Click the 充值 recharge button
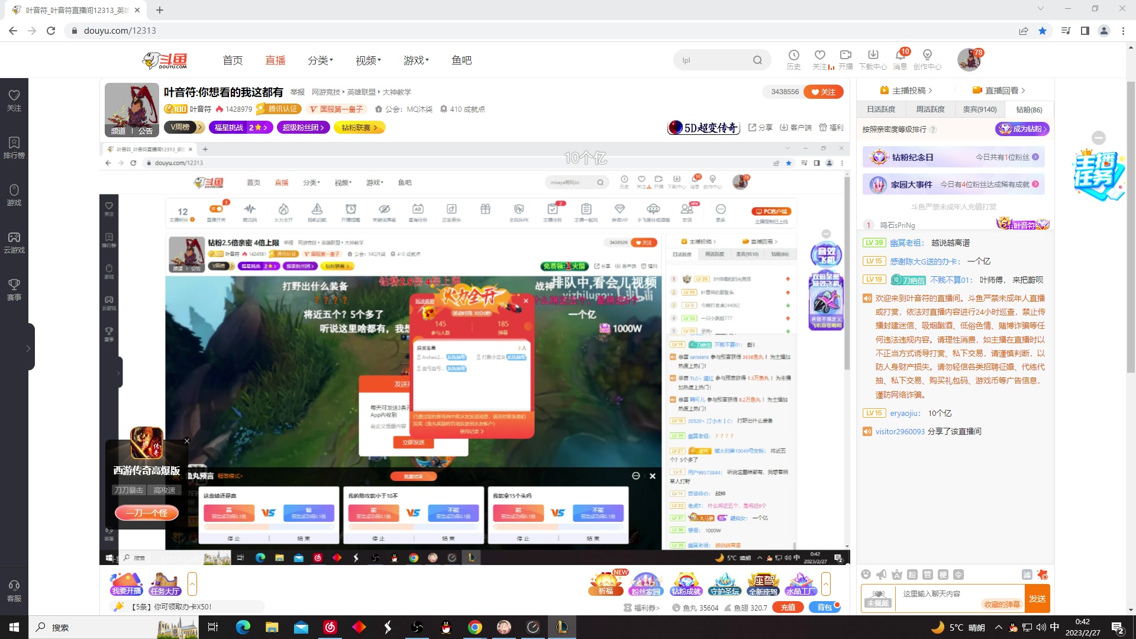The width and height of the screenshot is (1136, 639). pyautogui.click(x=788, y=608)
